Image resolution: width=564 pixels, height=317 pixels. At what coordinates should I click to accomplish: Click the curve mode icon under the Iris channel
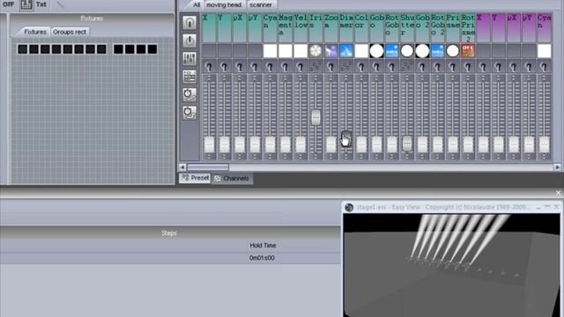(315, 66)
